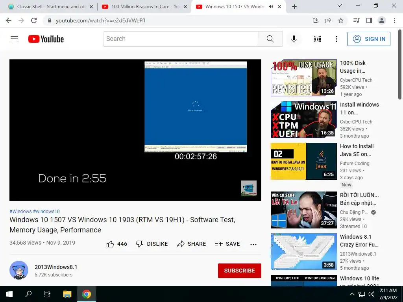403x302 pixels.
Task: Open more actions ellipsis under video
Action: click(253, 245)
